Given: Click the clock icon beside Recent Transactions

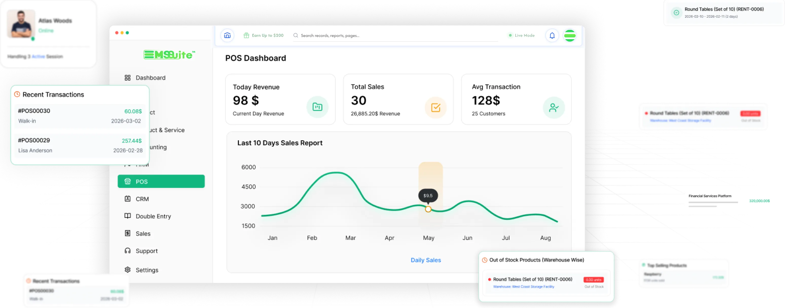Looking at the screenshot, I should [17, 94].
